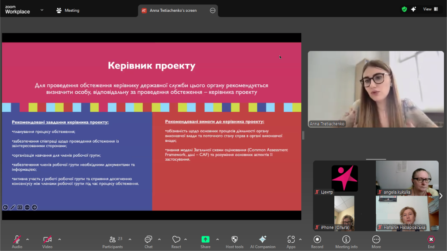
Task: Click heading Рекомендовані завдання керівника проекту
Action: (x=60, y=122)
